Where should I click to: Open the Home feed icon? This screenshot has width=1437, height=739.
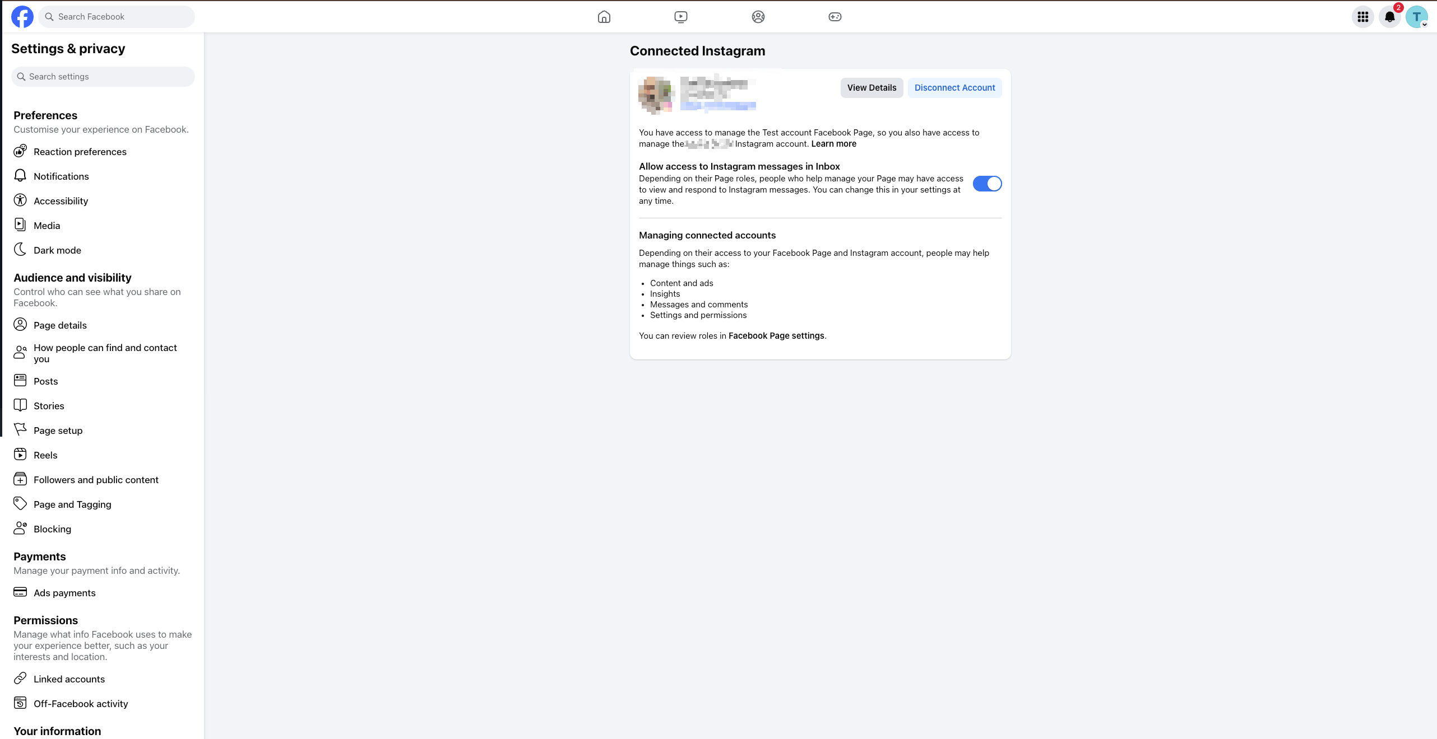coord(604,17)
